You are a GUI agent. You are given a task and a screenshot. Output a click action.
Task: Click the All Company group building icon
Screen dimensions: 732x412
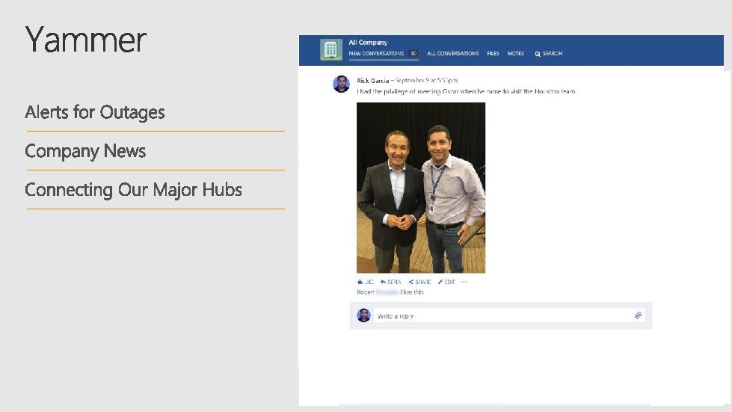(x=331, y=50)
